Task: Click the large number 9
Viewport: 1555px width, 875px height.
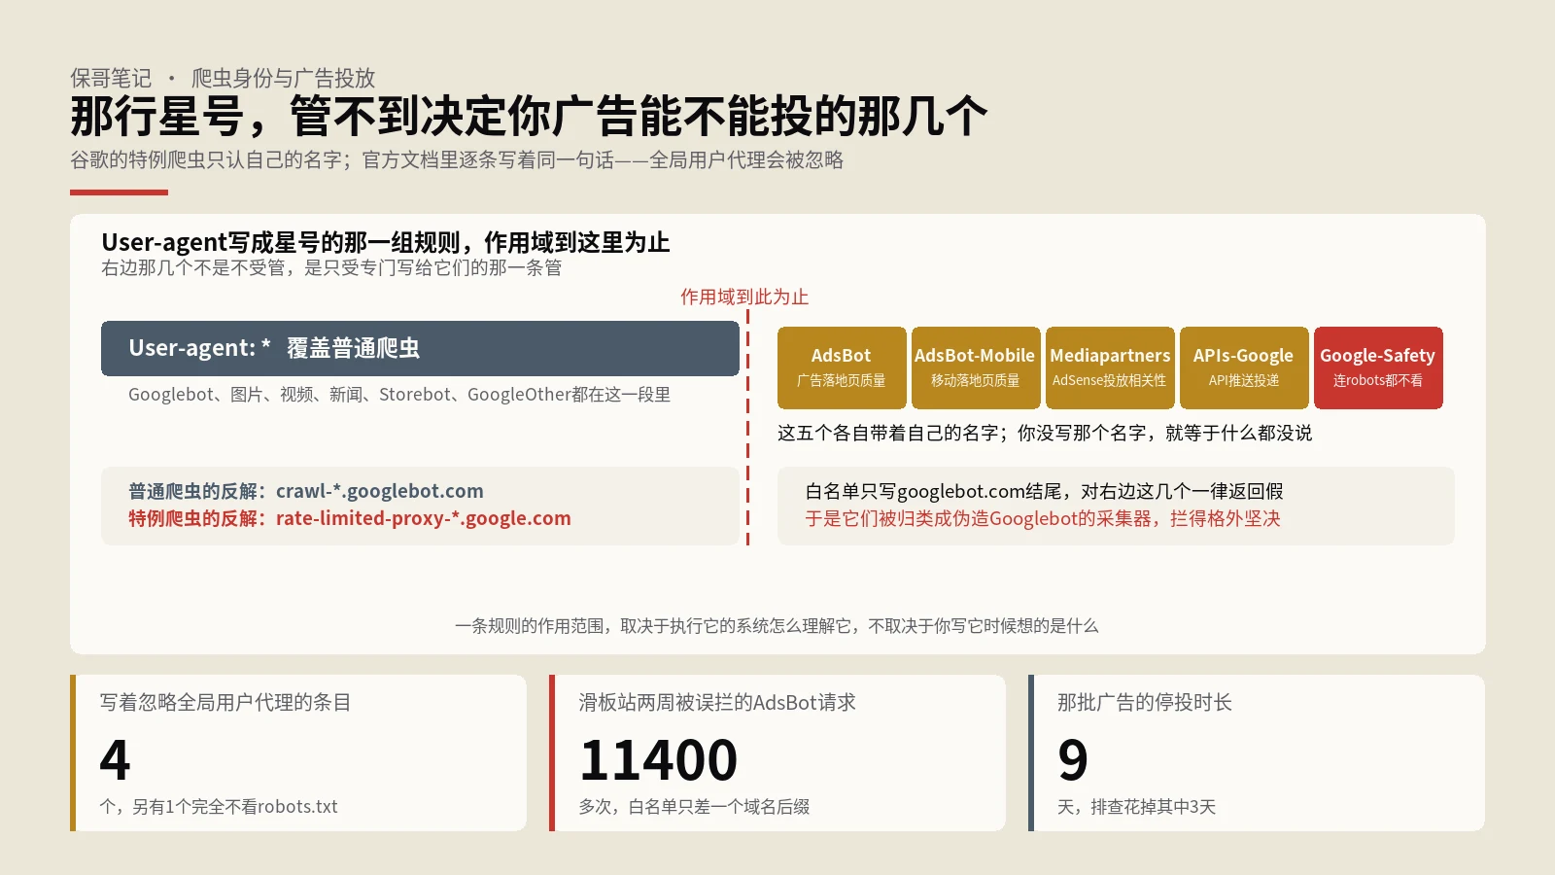Action: [x=1073, y=759]
